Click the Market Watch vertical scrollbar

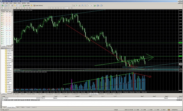point(12,28)
